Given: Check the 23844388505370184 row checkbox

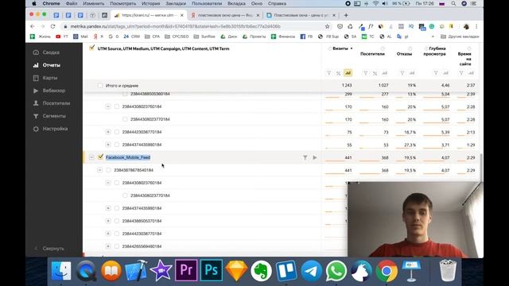Looking at the screenshot, I should 117,221.
